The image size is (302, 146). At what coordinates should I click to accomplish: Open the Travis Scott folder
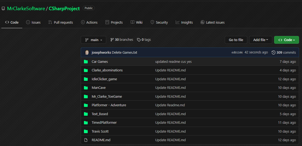100,131
